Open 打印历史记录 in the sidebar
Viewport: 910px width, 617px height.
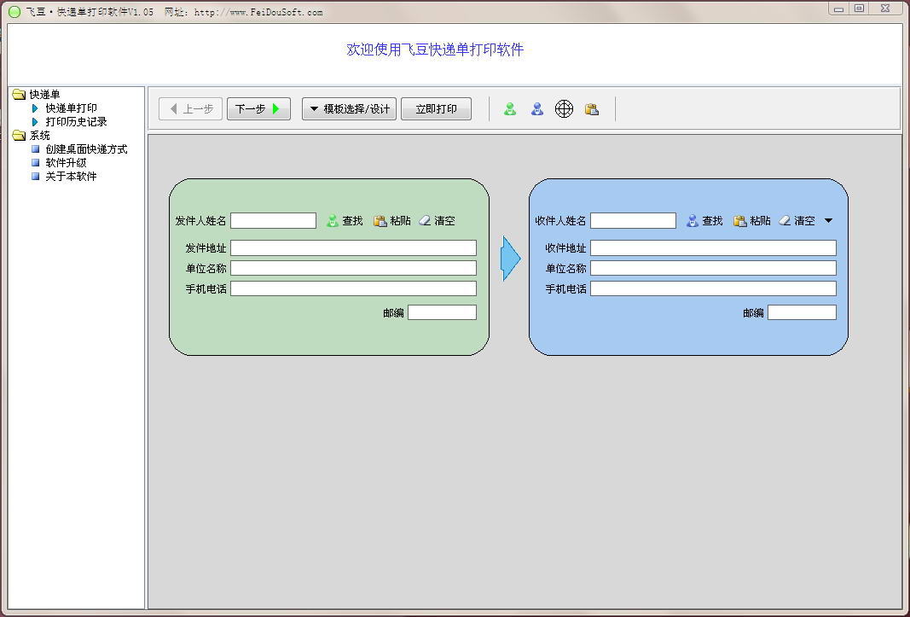(76, 121)
